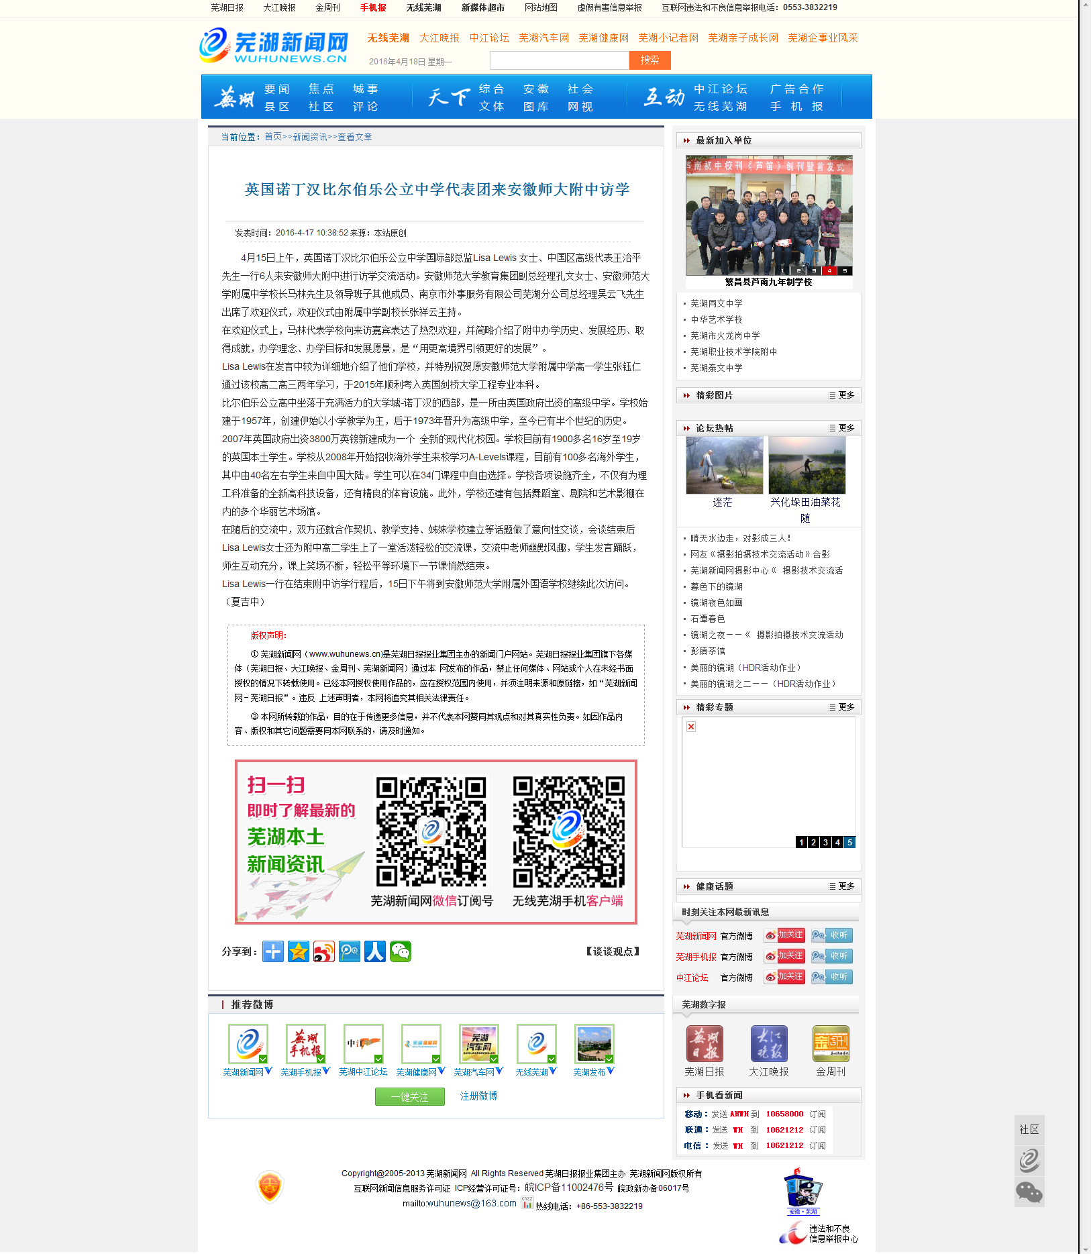The width and height of the screenshot is (1091, 1254).
Task: Open 手机报 in the blue navigation bar
Action: point(796,107)
